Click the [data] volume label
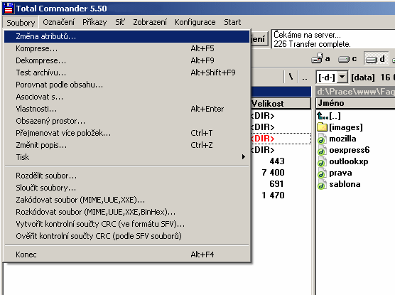Viewport: 395px width, 295px height. tap(363, 77)
